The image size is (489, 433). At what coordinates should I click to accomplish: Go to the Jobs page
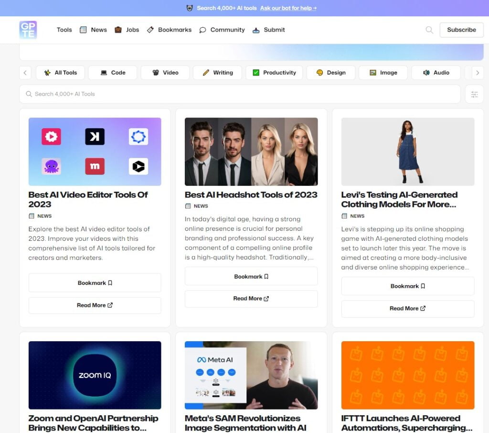[127, 30]
